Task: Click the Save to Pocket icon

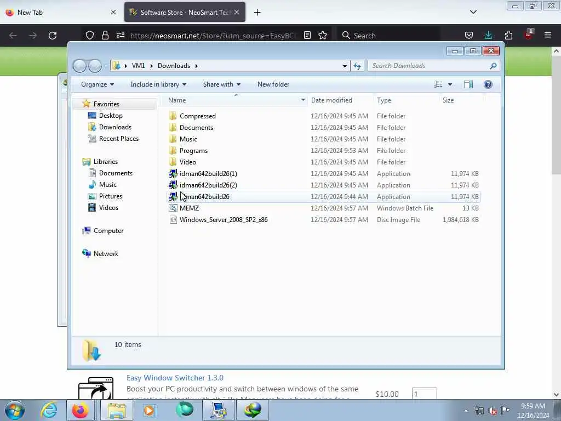Action: point(469,35)
